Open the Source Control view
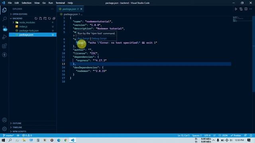The image size is (255, 143). (x=4, y=28)
